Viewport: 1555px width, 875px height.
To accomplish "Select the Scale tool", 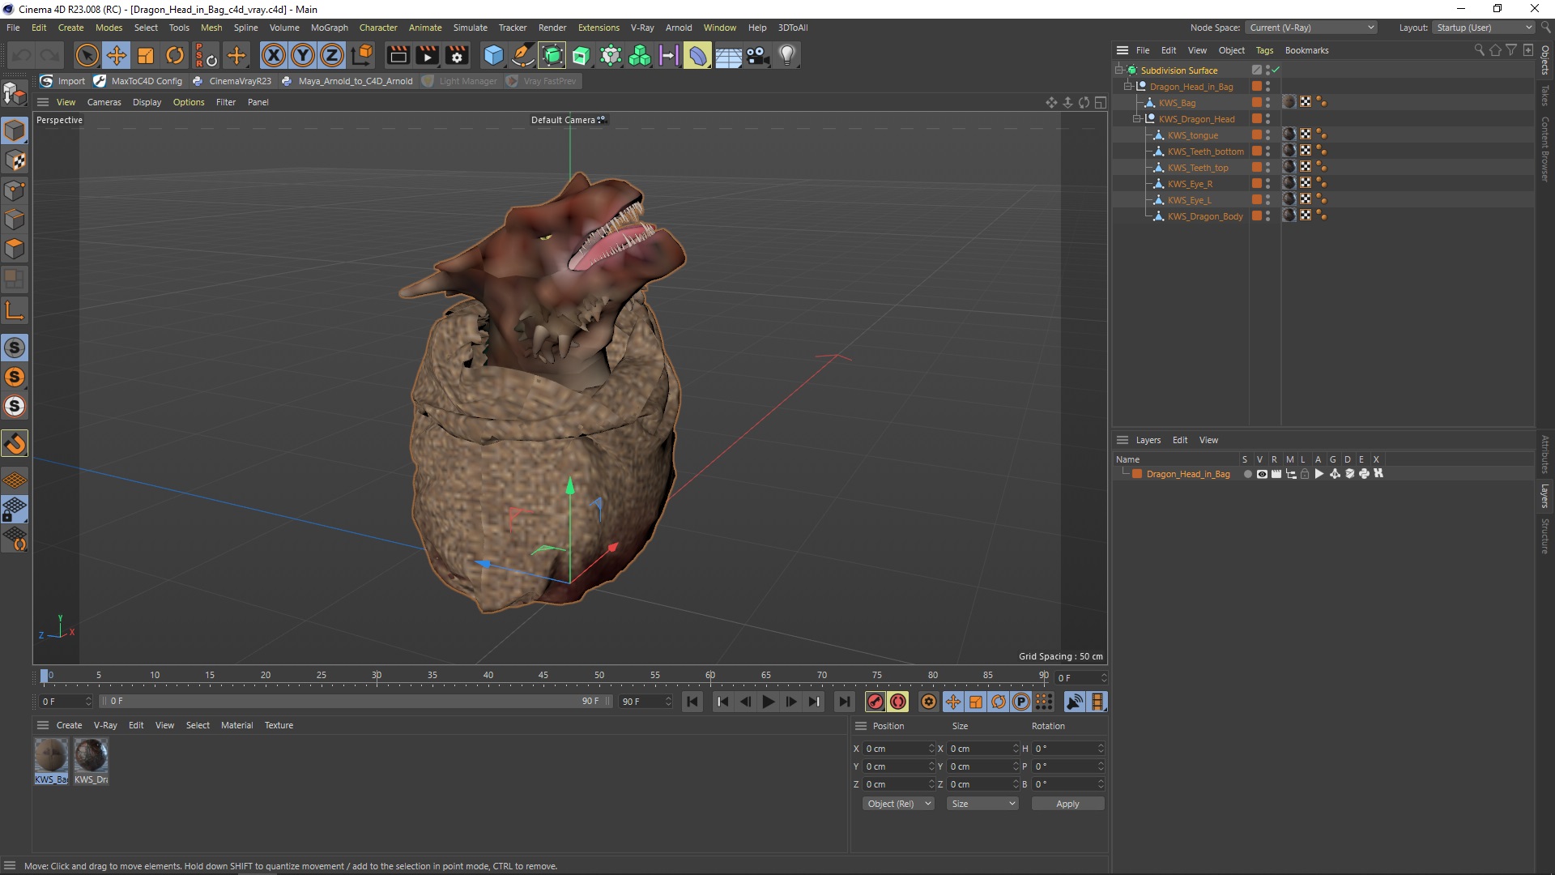I will point(146,55).
